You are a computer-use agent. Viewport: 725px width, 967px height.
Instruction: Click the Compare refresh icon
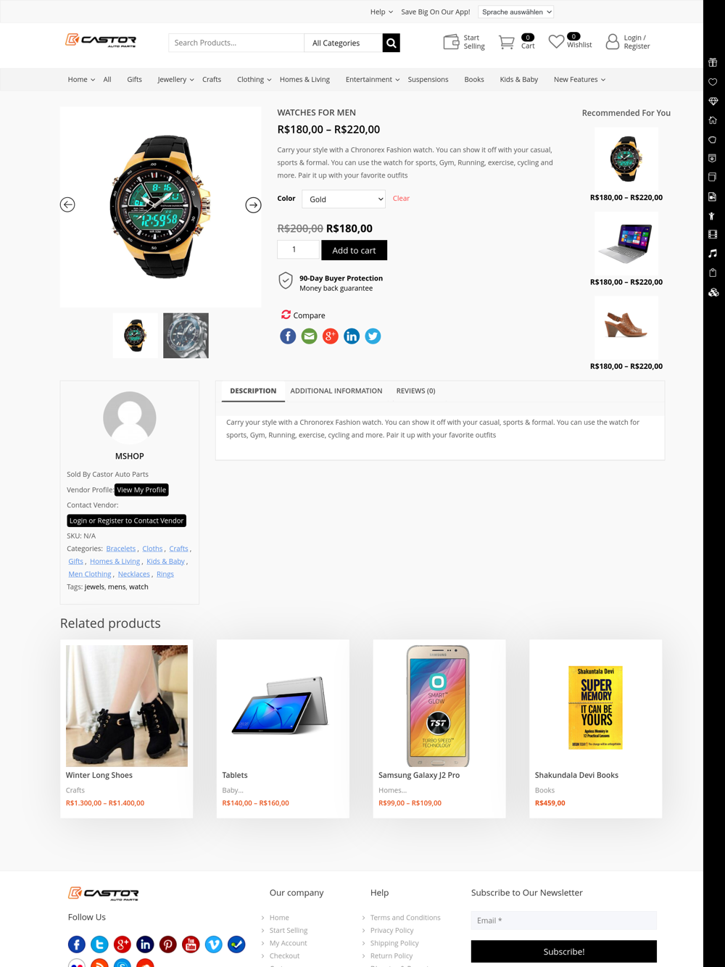[x=286, y=315]
